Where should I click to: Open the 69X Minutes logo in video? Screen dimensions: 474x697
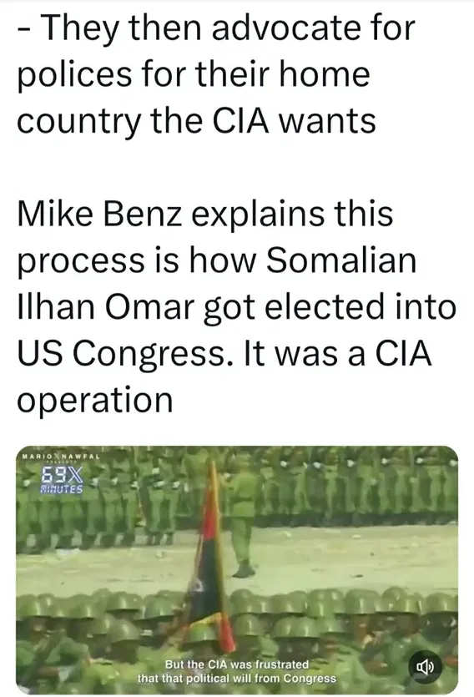tap(62, 480)
